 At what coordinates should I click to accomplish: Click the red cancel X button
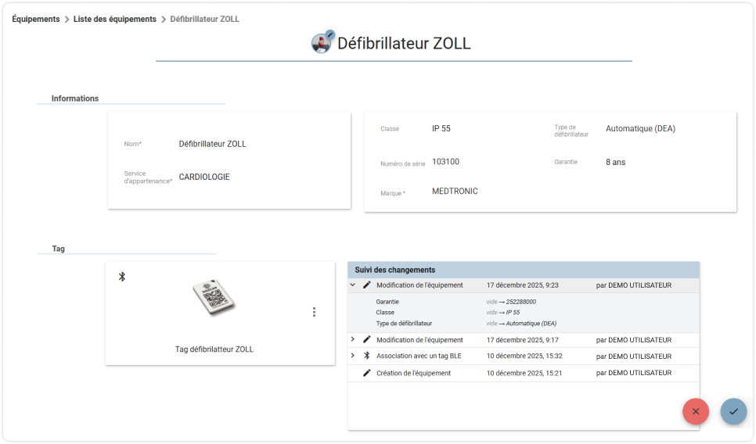click(695, 411)
